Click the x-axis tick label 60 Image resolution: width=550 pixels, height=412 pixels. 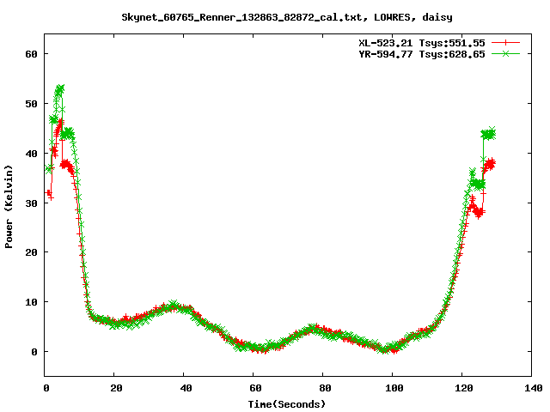tap(255, 388)
